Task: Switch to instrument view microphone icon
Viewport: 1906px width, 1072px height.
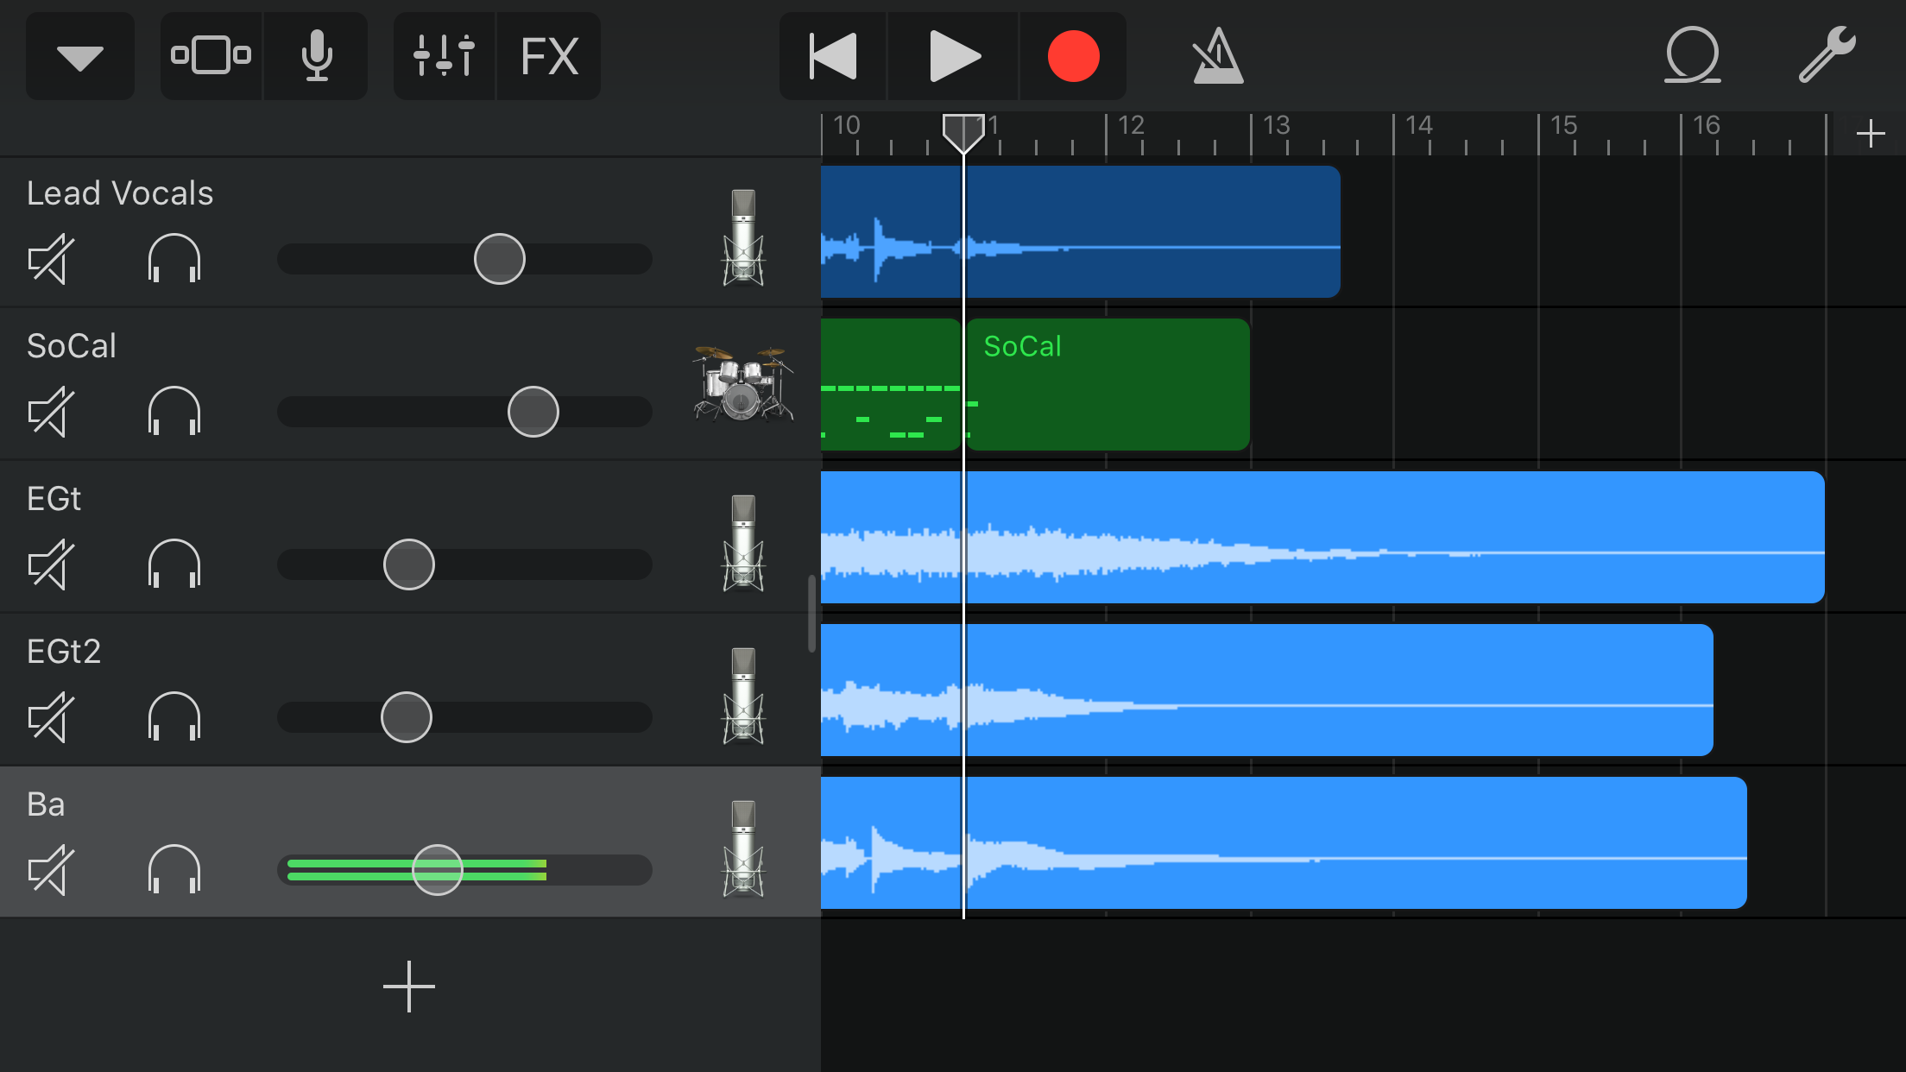Action: [x=317, y=56]
